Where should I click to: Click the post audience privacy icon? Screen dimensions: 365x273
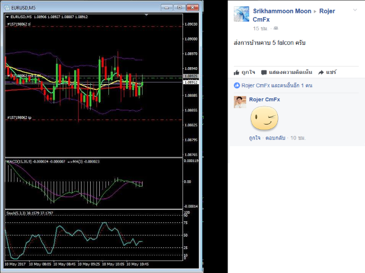[x=276, y=28]
